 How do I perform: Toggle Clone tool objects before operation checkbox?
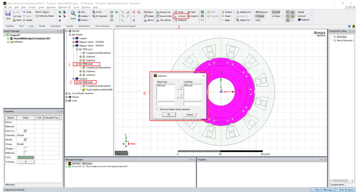click(157, 109)
